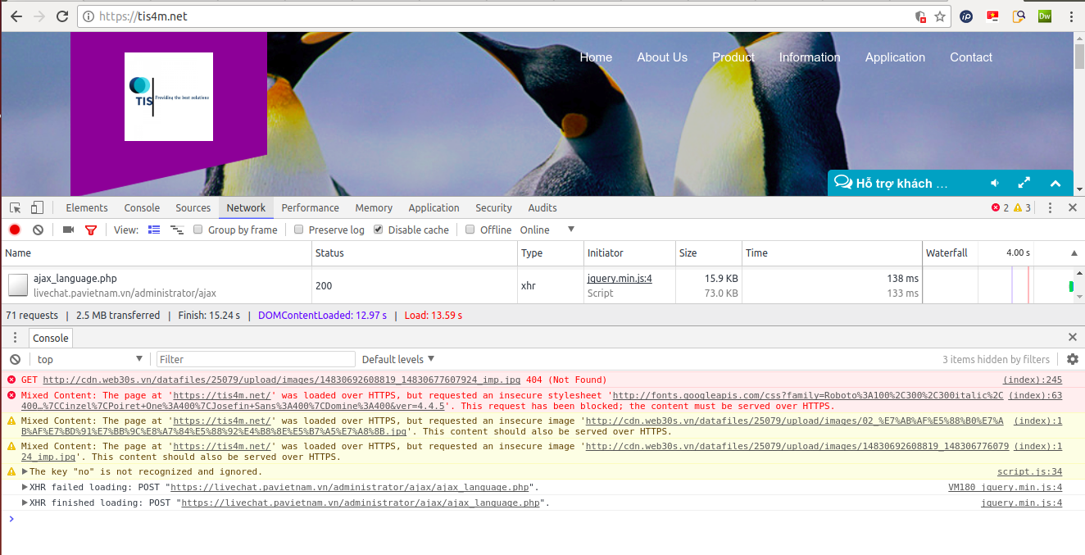Viewport: 1085px width, 555px height.
Task: Switch to the Sources tab
Action: (x=193, y=208)
